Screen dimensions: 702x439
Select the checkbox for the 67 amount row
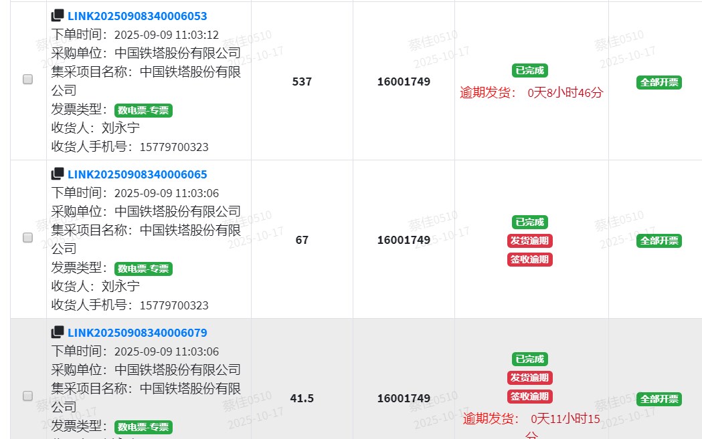point(28,237)
